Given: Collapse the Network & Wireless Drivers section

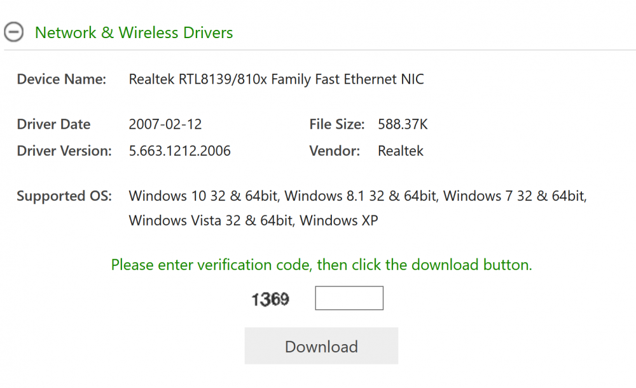Looking at the screenshot, I should click(14, 32).
